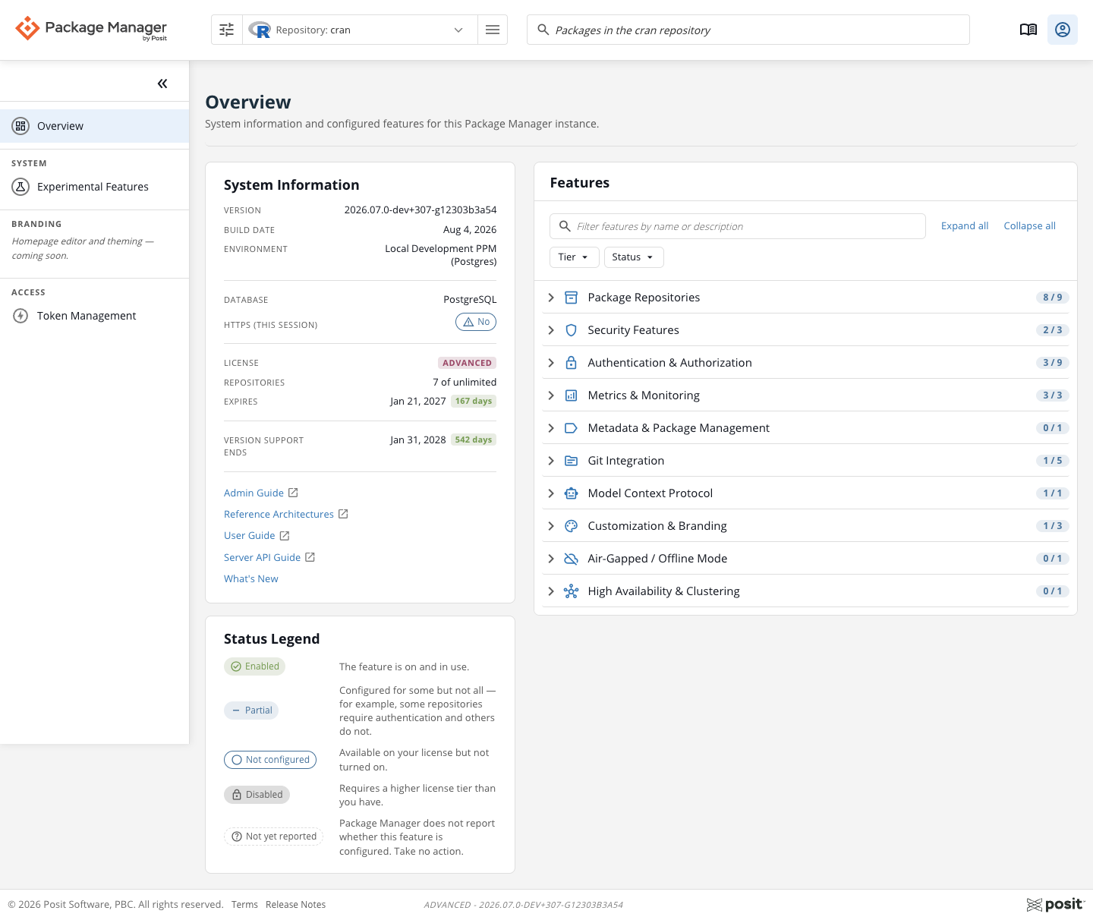Click the Metadata & Package Management label
Screen dimensions: 1093x920
[679, 428]
